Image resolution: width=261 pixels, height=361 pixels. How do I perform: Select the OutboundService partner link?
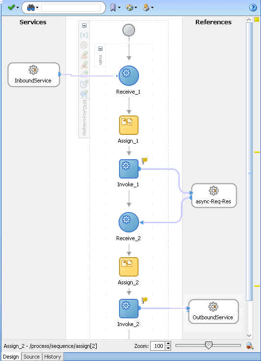213,312
